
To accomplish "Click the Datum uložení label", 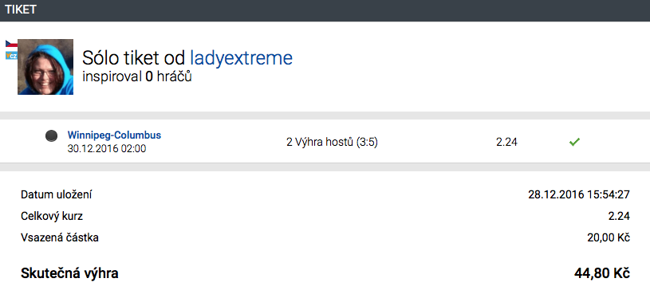I will point(57,194).
